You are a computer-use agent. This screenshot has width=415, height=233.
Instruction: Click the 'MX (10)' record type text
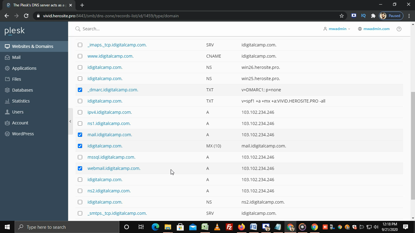tap(214, 146)
